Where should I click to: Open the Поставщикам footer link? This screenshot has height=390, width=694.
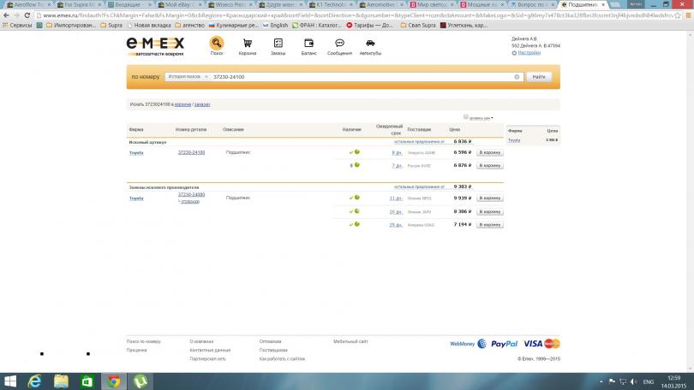tap(273, 351)
